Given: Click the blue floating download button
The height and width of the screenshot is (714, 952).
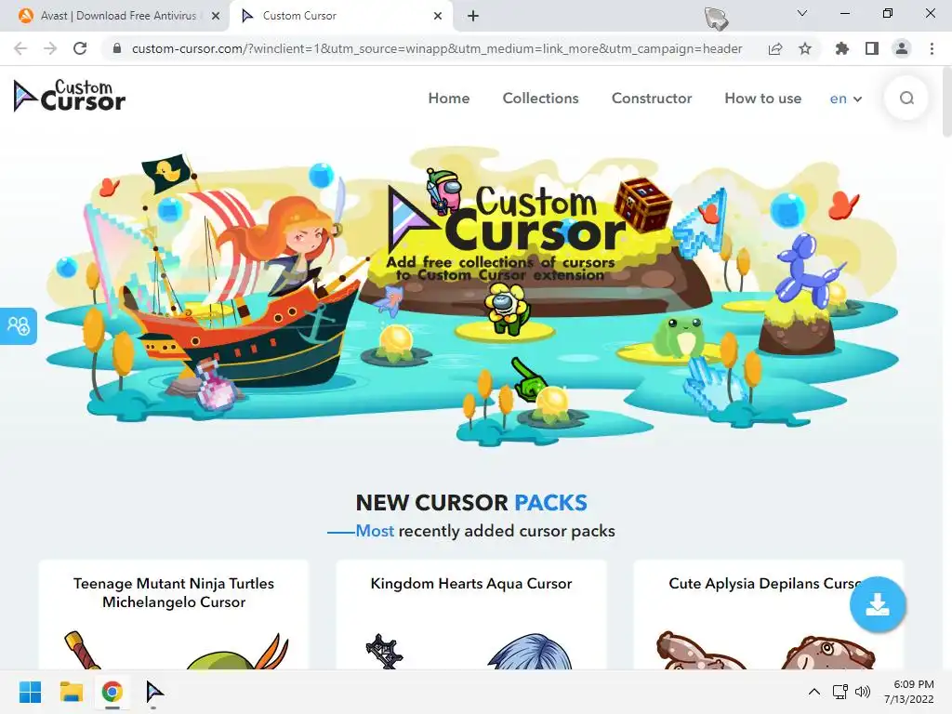Looking at the screenshot, I should 878,604.
